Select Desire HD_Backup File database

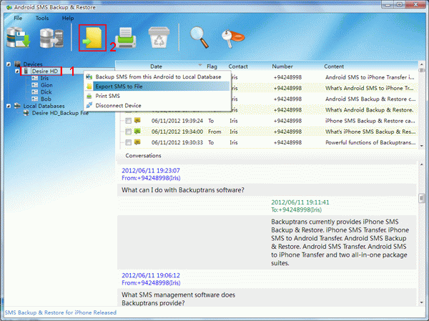60,113
